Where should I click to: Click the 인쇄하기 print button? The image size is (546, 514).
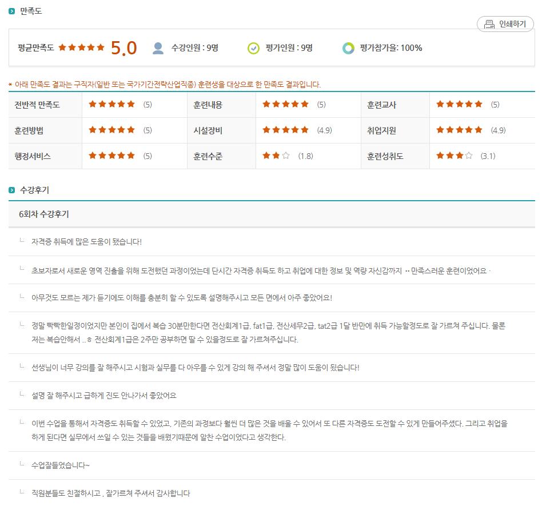[x=505, y=24]
